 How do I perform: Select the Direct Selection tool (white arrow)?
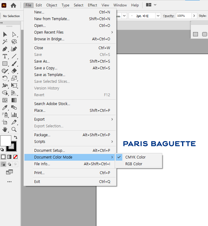[14, 34]
